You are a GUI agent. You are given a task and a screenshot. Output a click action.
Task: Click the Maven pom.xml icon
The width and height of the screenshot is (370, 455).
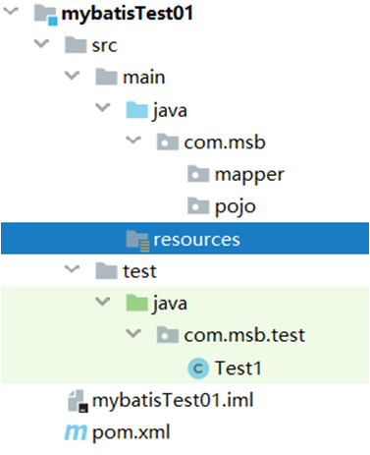[x=76, y=432]
